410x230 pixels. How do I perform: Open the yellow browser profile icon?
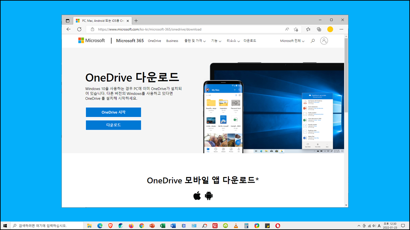point(330,29)
